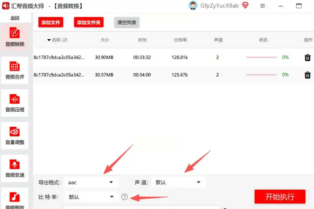Click the bitrate help question mark icon
314x209 pixels.
click(124, 197)
